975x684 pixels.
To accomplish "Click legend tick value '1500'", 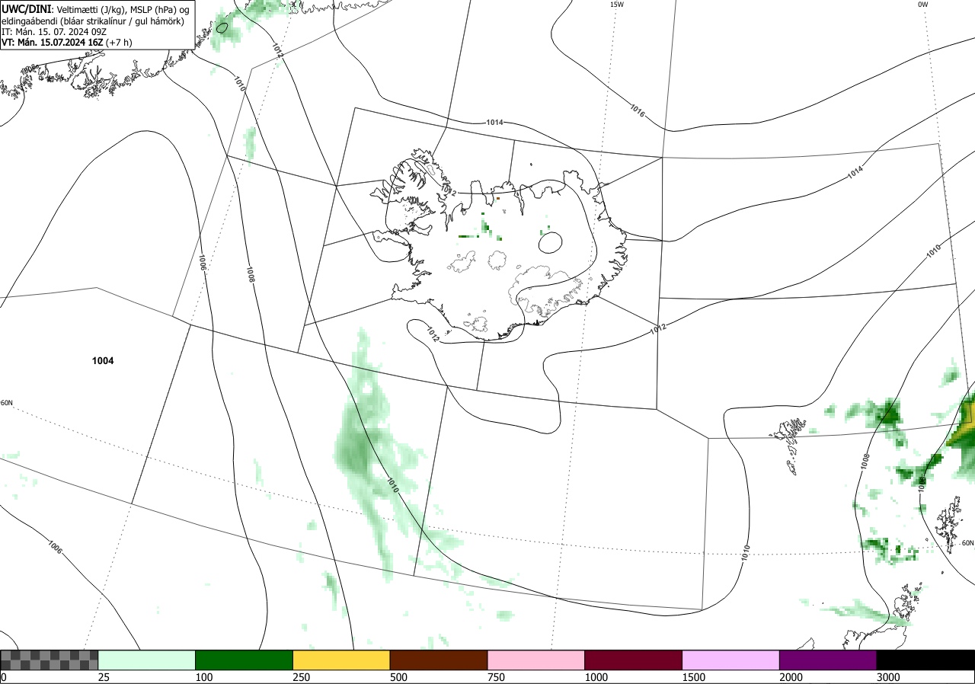I will (x=694, y=677).
